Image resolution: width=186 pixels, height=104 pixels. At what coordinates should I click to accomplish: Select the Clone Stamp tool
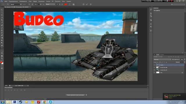point(2,30)
